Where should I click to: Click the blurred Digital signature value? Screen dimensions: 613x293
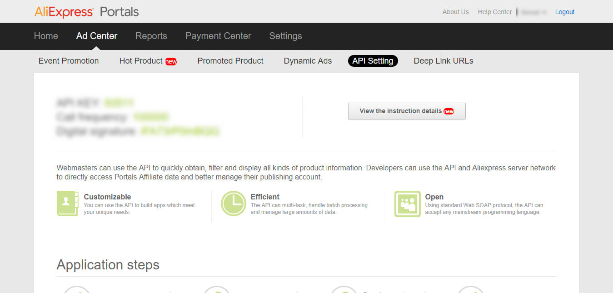click(x=180, y=132)
